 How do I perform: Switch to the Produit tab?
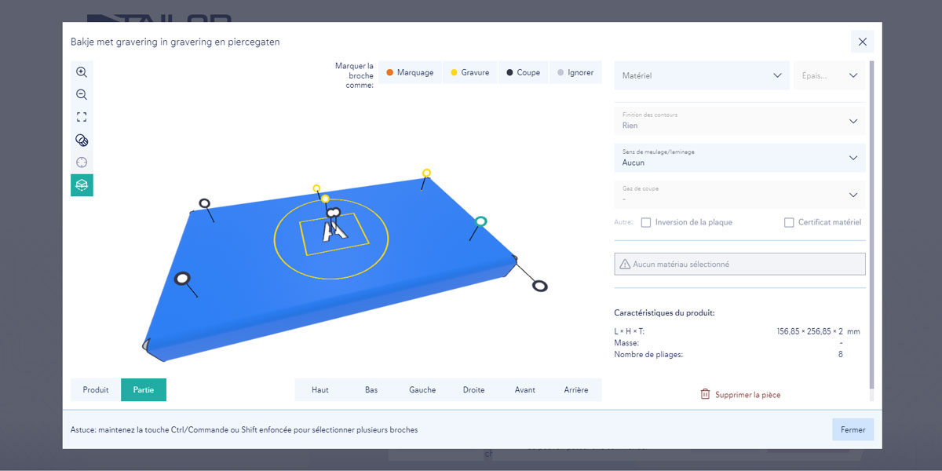click(96, 390)
